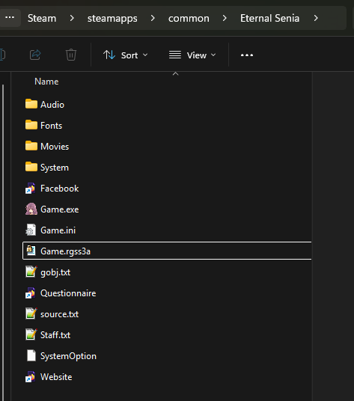Screen dimensions: 354x401
Task: Open the Sort dropdown menu
Action: point(125,55)
